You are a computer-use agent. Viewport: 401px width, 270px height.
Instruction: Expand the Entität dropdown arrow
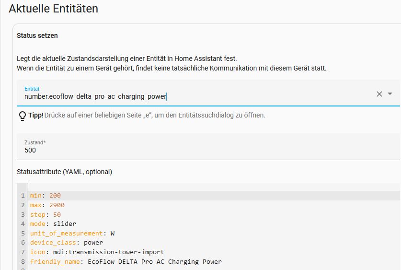(x=390, y=94)
